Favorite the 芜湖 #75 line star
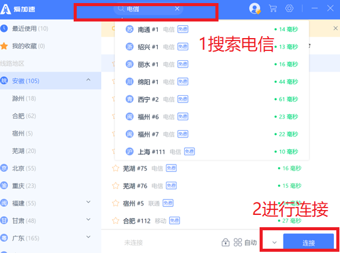This screenshot has height=253, width=340. [x=115, y=168]
